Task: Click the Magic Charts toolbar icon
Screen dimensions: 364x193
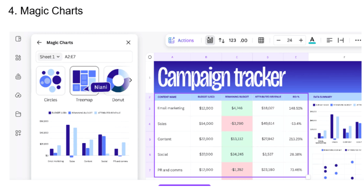Action: [210, 40]
